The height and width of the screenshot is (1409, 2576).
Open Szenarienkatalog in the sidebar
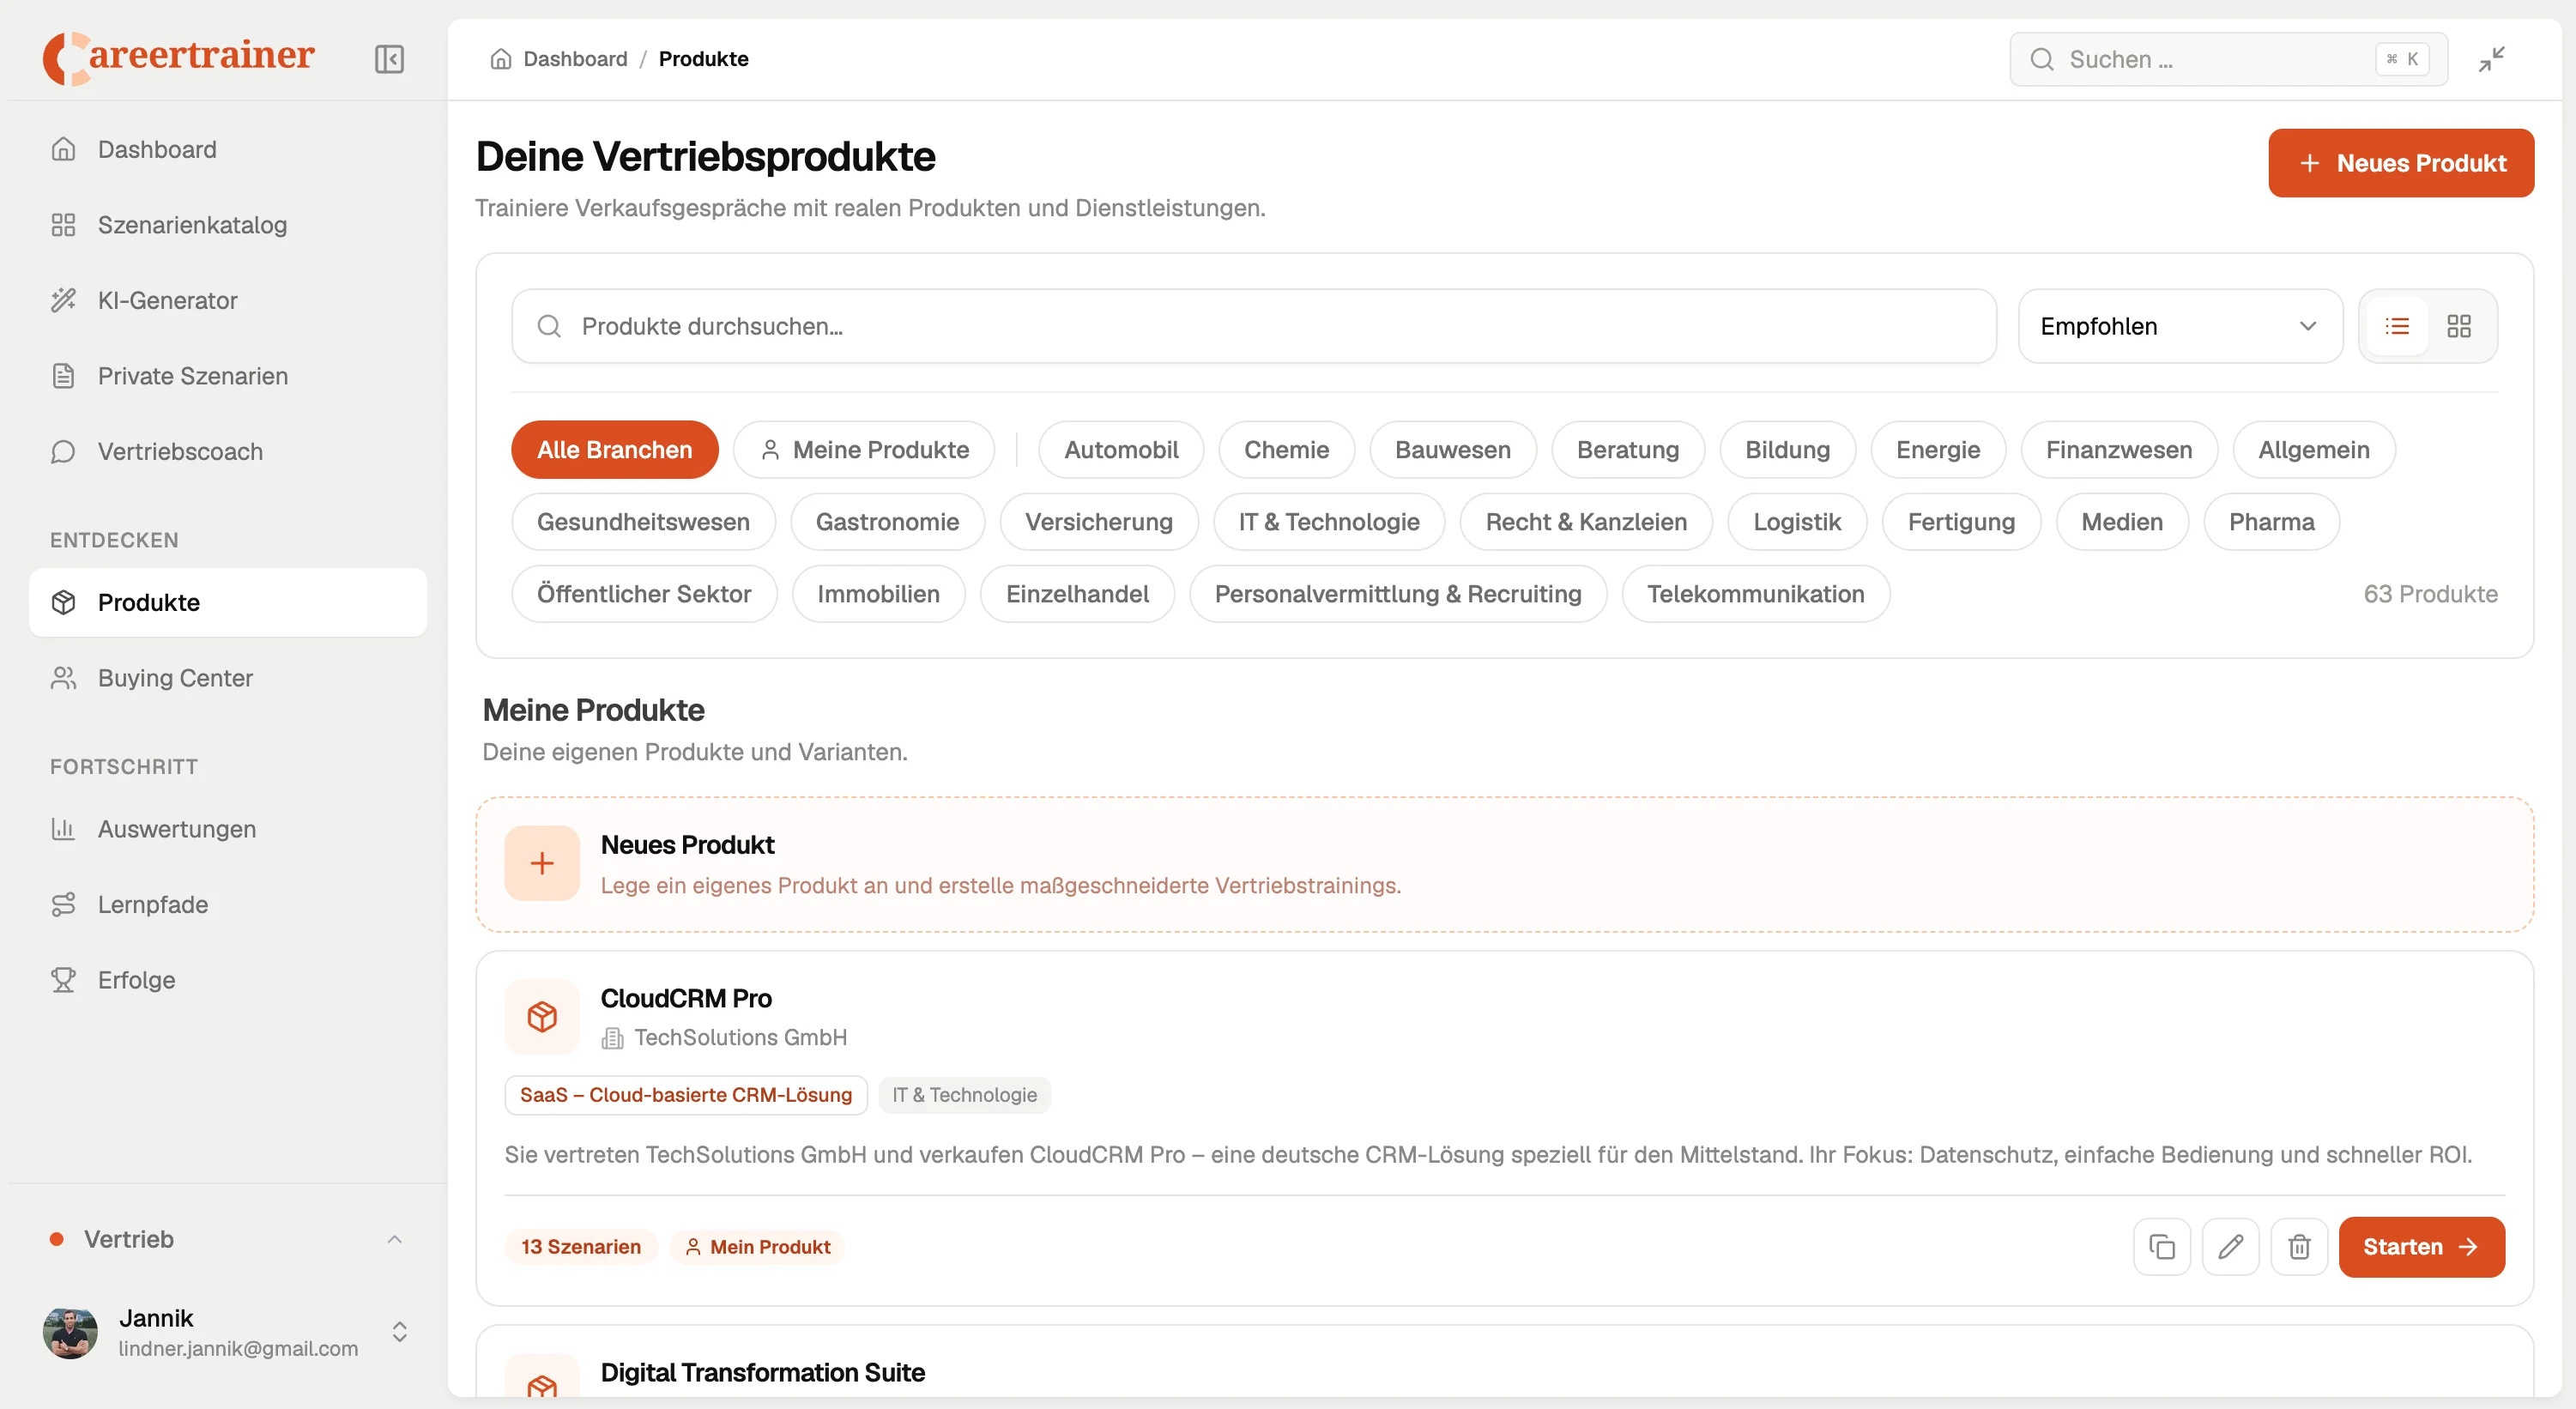click(228, 225)
